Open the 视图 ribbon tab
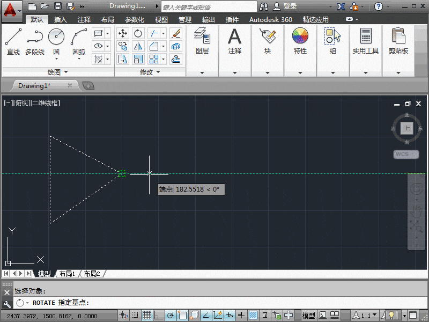 pos(161,19)
